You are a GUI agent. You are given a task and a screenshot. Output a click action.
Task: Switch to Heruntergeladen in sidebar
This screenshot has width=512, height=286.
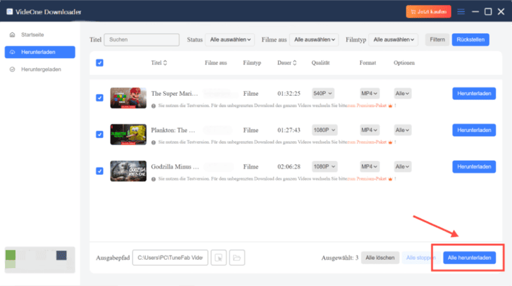(x=40, y=69)
